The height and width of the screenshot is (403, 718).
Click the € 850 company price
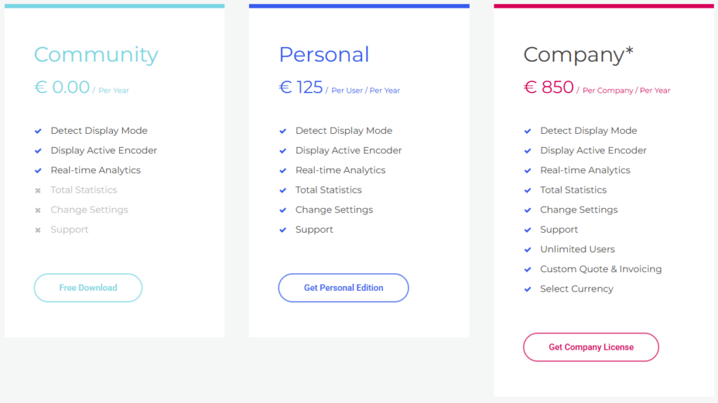[x=549, y=88]
